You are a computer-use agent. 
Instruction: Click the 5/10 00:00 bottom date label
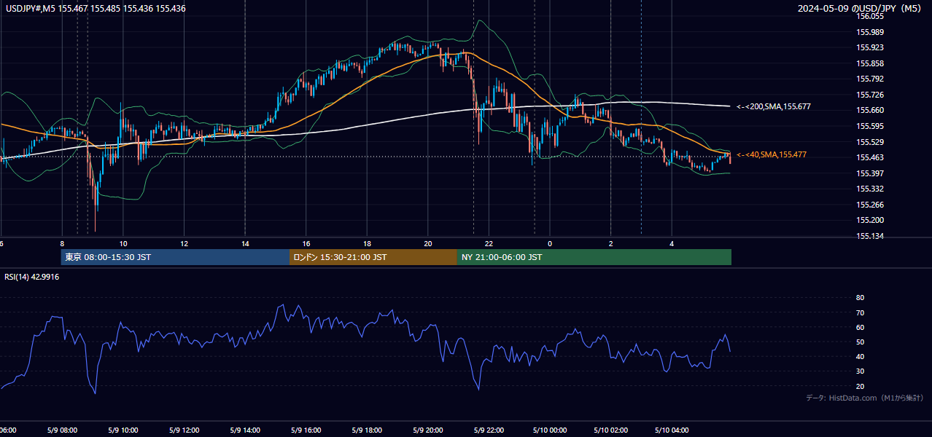(550, 430)
